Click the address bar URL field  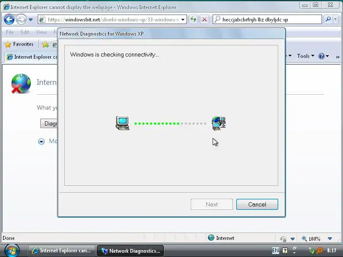point(112,20)
